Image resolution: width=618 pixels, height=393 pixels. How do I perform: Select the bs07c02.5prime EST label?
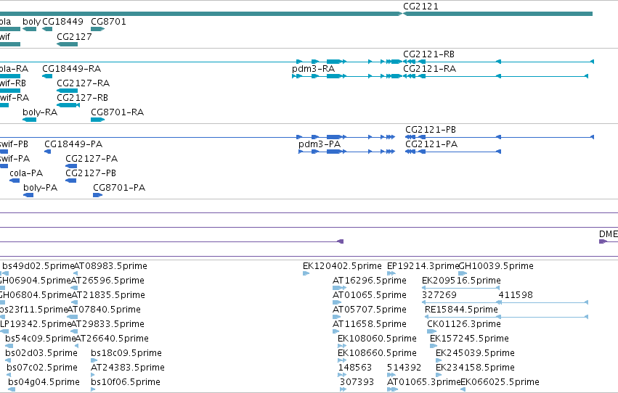[42, 368]
